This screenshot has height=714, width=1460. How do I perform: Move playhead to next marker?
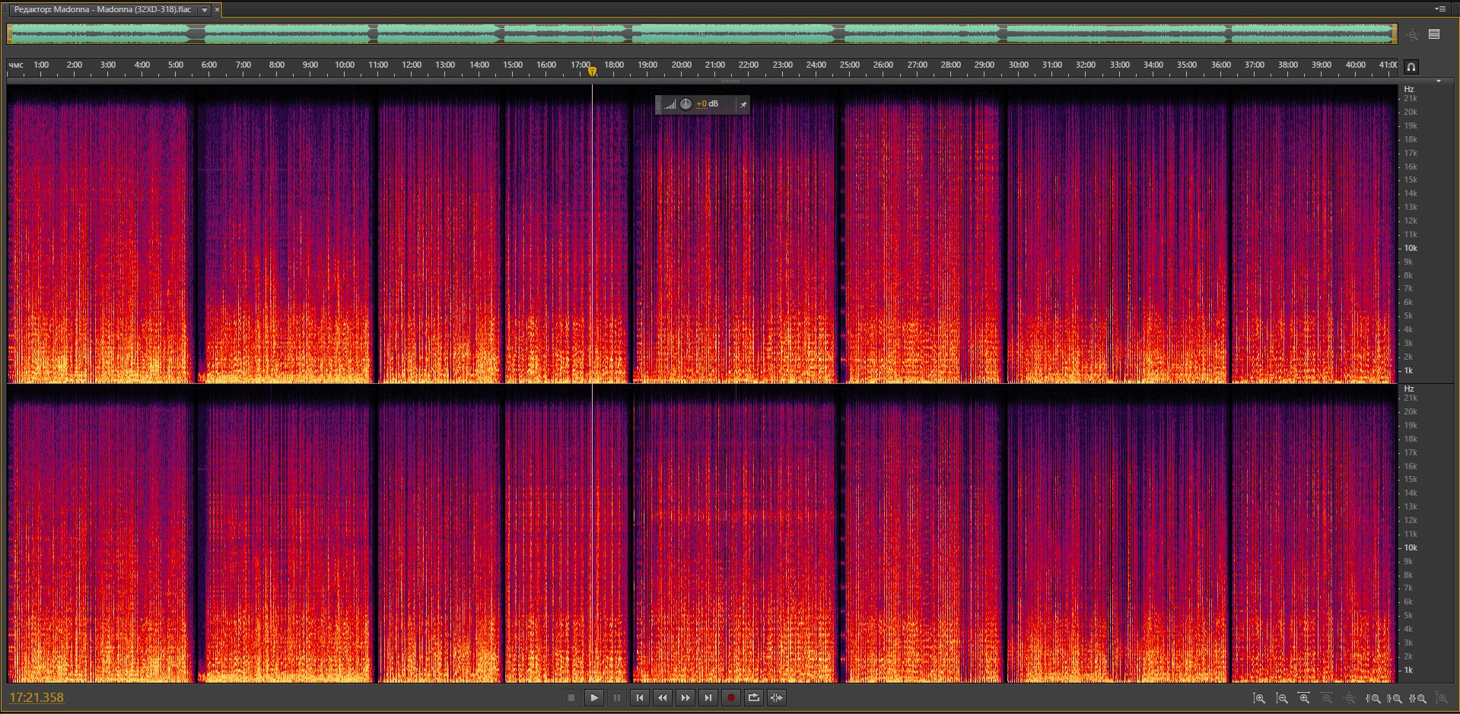[x=708, y=698]
